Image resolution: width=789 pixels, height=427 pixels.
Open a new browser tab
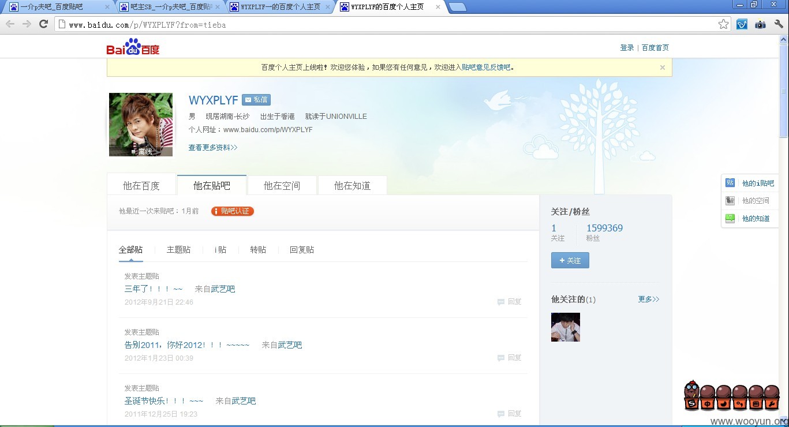458,8
